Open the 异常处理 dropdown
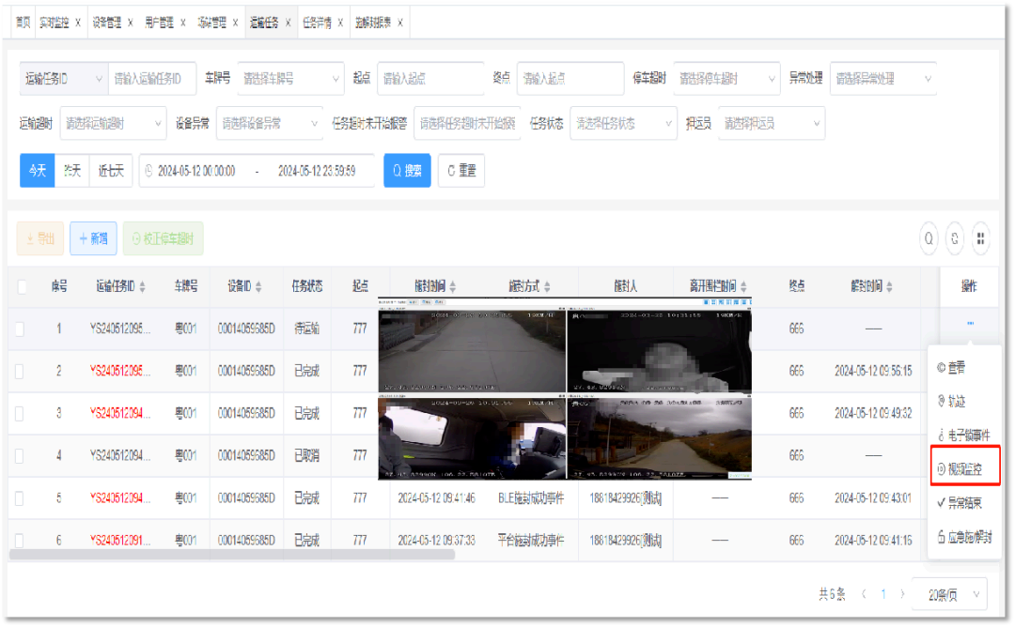1015x627 pixels. 882,79
